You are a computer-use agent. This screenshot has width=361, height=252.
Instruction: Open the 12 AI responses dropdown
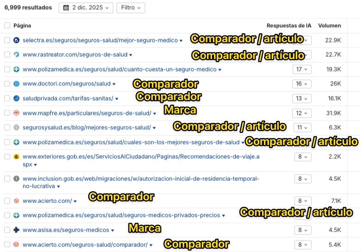302,113
